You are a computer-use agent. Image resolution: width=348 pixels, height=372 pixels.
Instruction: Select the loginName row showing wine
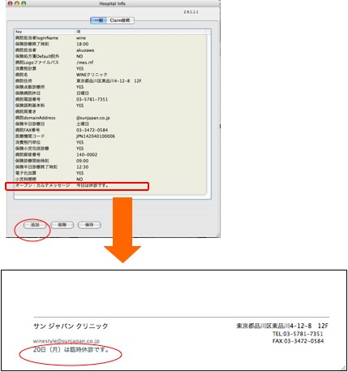click(x=110, y=38)
